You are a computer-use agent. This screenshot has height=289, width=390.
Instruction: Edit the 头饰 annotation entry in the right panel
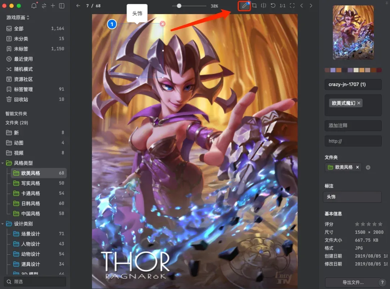pyautogui.click(x=352, y=197)
